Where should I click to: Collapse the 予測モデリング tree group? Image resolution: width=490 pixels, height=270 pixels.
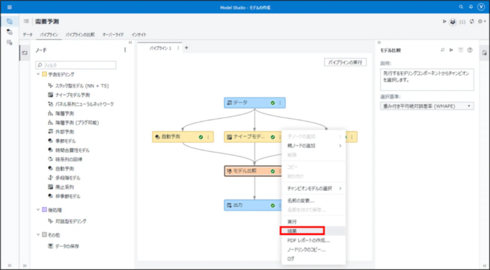38,74
